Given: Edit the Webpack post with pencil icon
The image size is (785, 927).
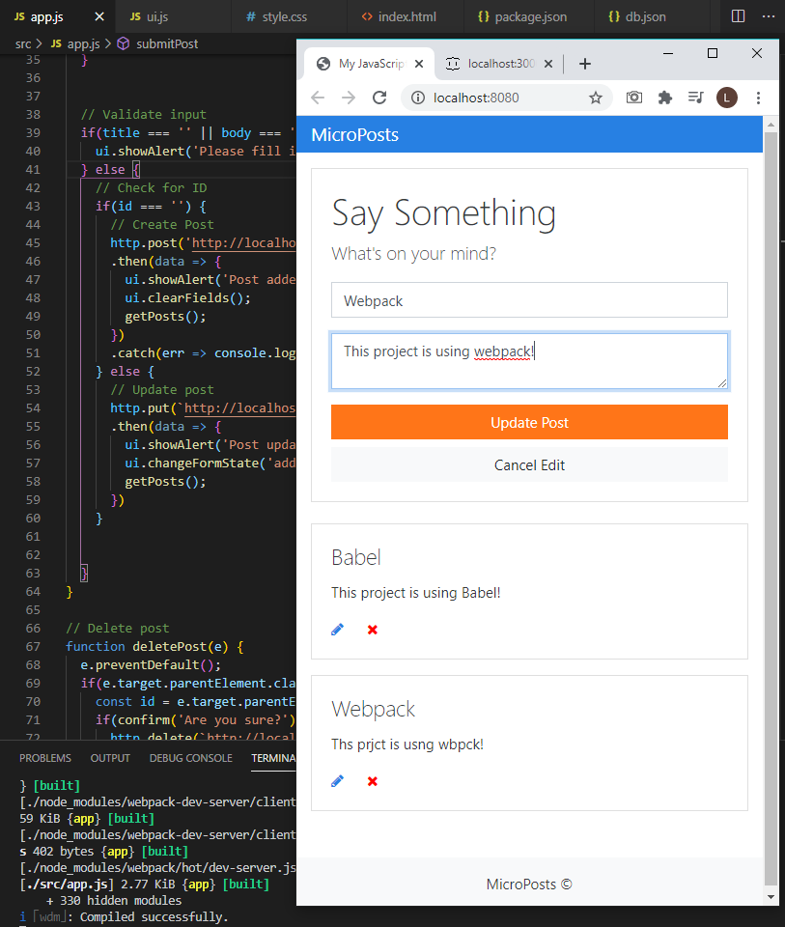Looking at the screenshot, I should (x=338, y=781).
